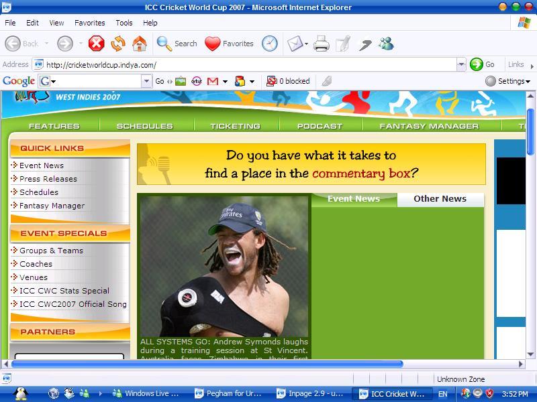The image size is (537, 402).
Task: Open FEATURES in site navigation
Action: click(54, 126)
